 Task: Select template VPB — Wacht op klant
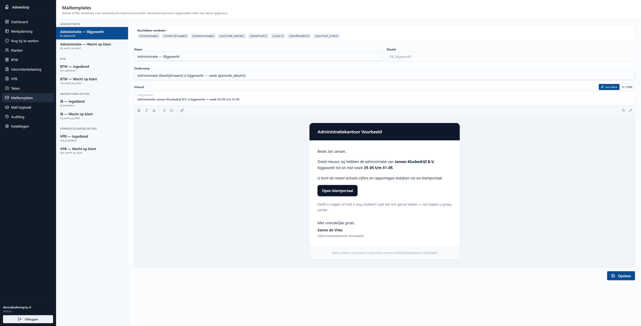point(92,150)
